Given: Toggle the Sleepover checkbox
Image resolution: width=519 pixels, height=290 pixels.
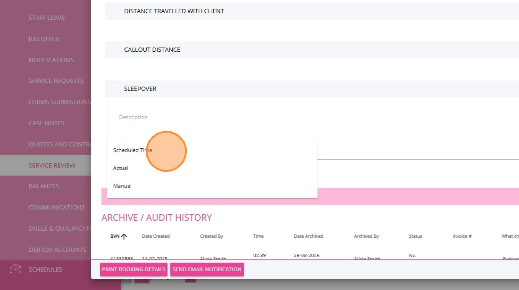Looking at the screenshot, I should 116,89.
